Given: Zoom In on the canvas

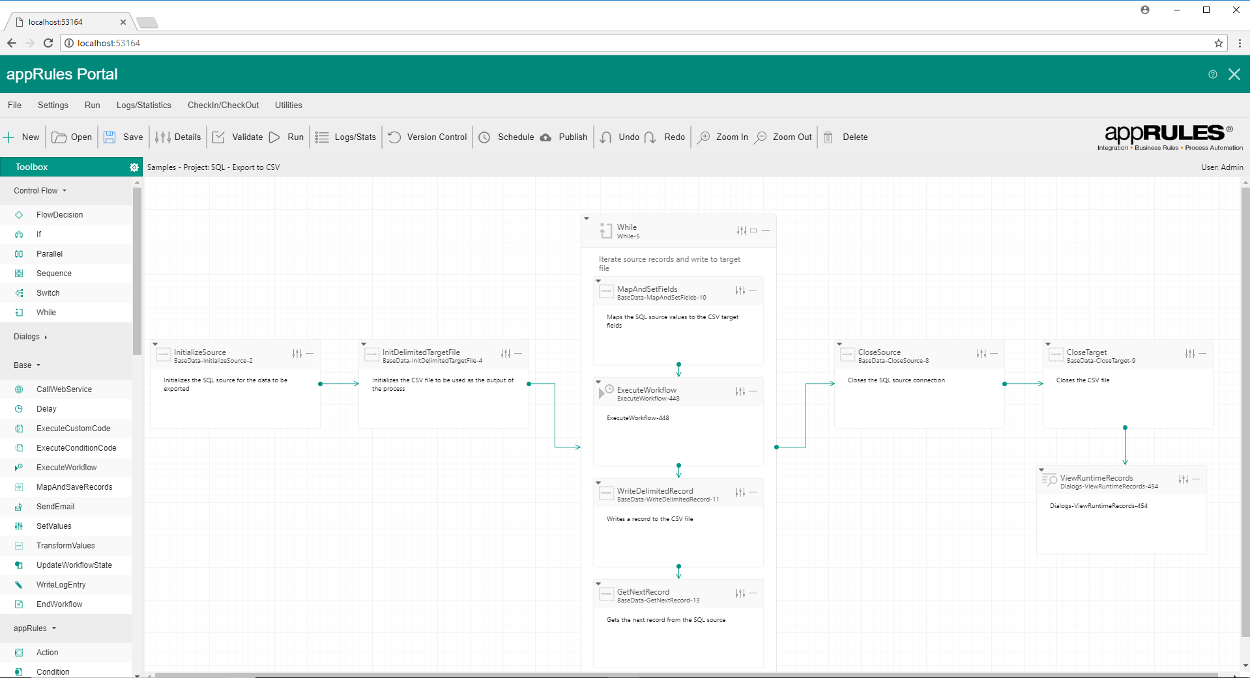Looking at the screenshot, I should (x=723, y=137).
